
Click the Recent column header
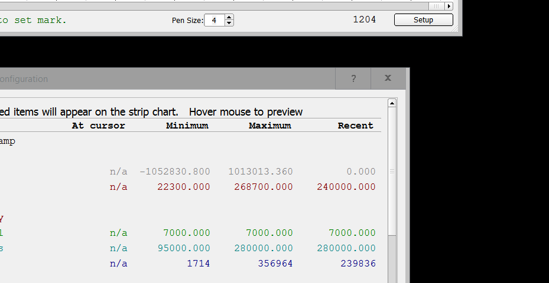(355, 126)
